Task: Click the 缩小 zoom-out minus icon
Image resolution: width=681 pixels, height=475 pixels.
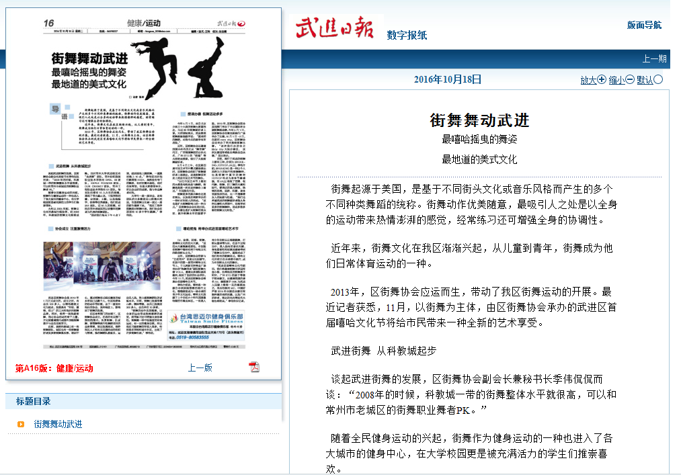Action: coord(630,79)
